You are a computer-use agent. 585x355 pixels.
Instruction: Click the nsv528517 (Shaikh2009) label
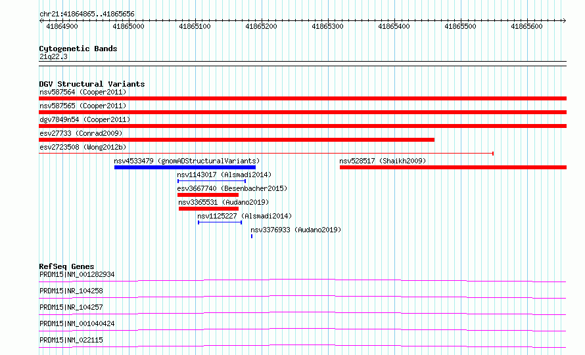[x=383, y=161]
